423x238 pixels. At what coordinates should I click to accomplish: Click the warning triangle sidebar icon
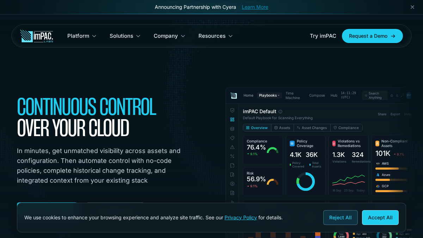click(232, 147)
